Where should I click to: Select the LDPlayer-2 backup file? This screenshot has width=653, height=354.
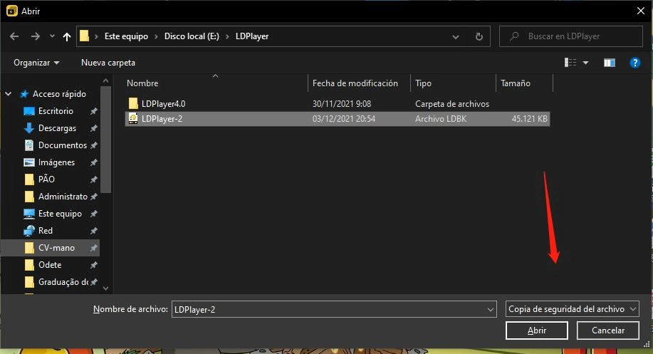pos(338,119)
